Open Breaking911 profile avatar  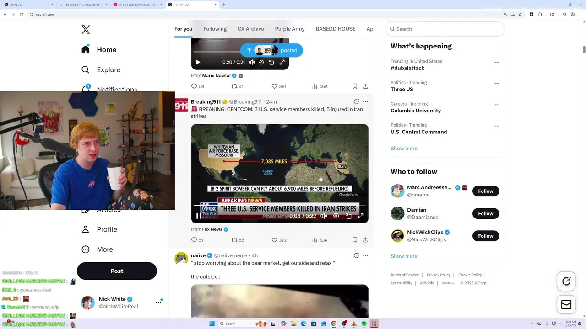click(181, 105)
